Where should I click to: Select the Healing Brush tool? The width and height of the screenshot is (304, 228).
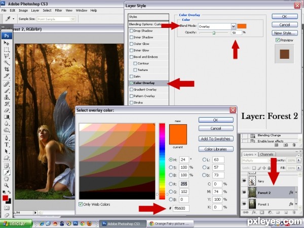coord(7,84)
